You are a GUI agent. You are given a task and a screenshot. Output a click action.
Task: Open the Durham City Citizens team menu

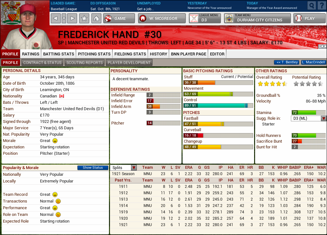pos(257,18)
